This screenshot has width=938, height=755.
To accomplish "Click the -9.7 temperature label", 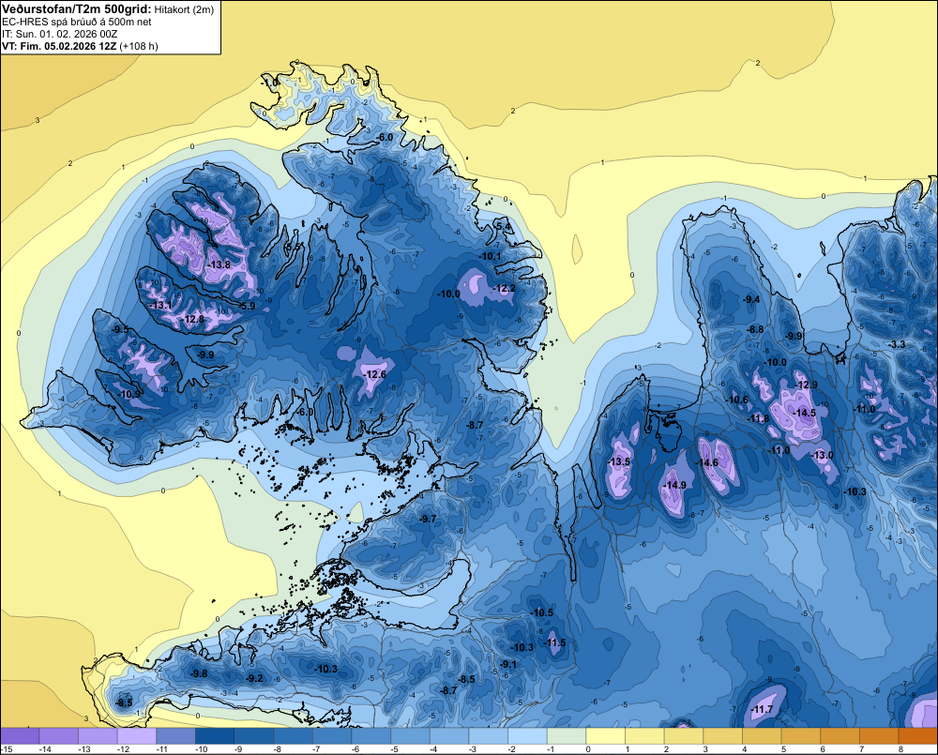I will [428, 519].
